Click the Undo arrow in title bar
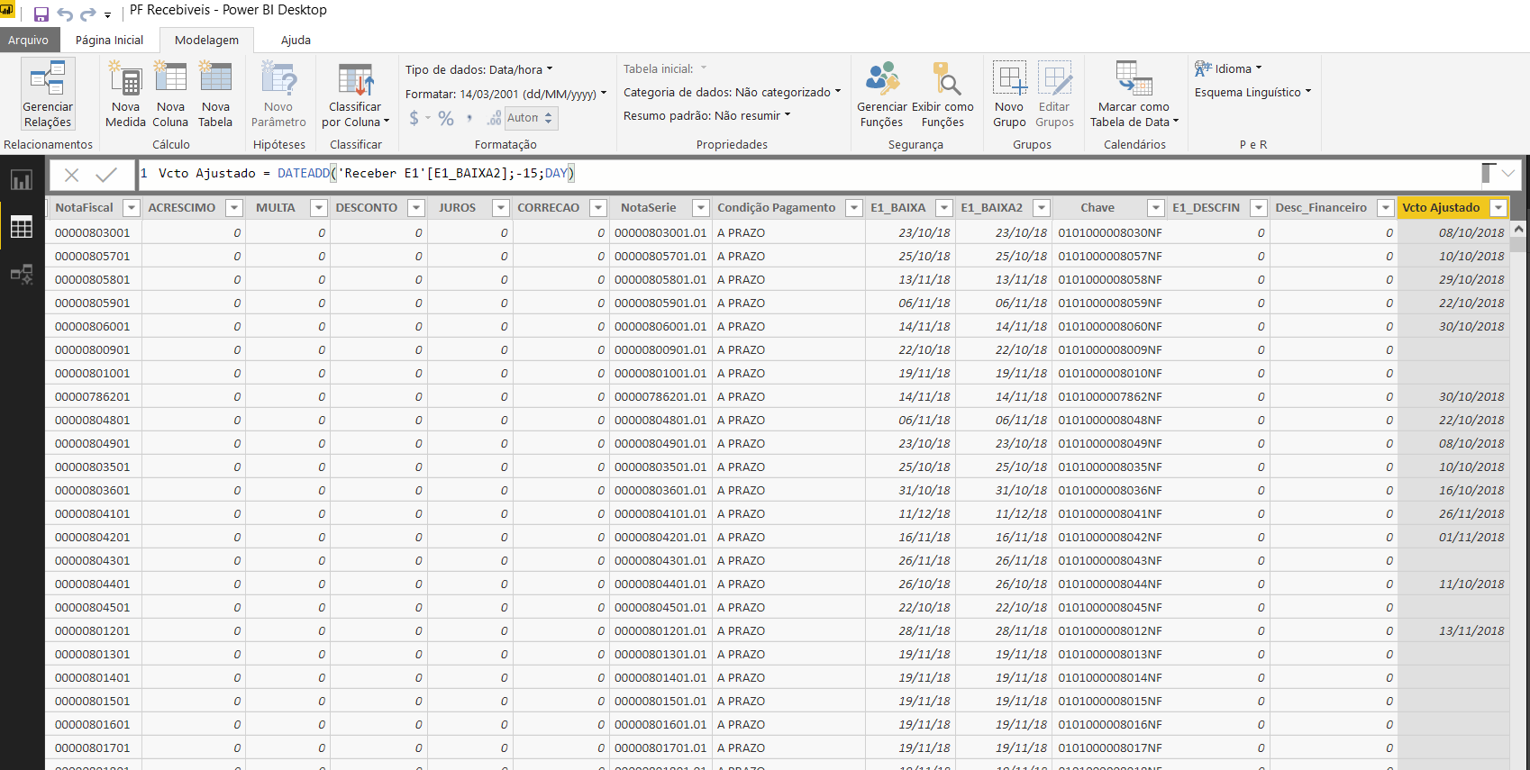Image resolution: width=1530 pixels, height=770 pixels. [x=65, y=14]
